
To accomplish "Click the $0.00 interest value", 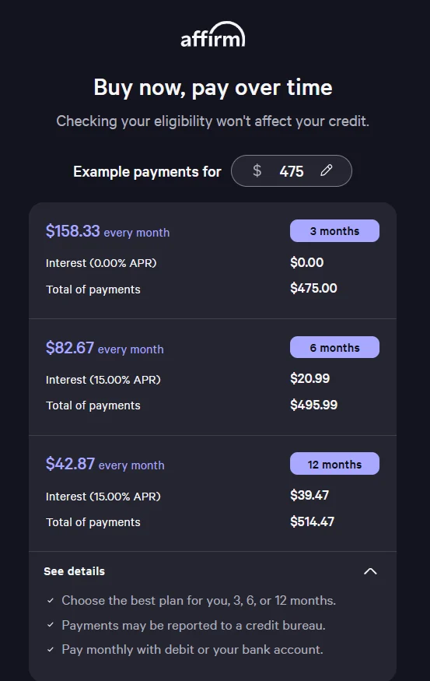I will [x=307, y=262].
